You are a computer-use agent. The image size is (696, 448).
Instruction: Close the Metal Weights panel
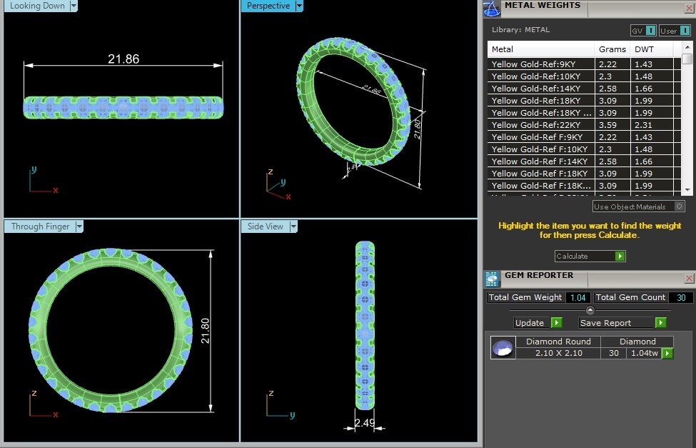[689, 8]
